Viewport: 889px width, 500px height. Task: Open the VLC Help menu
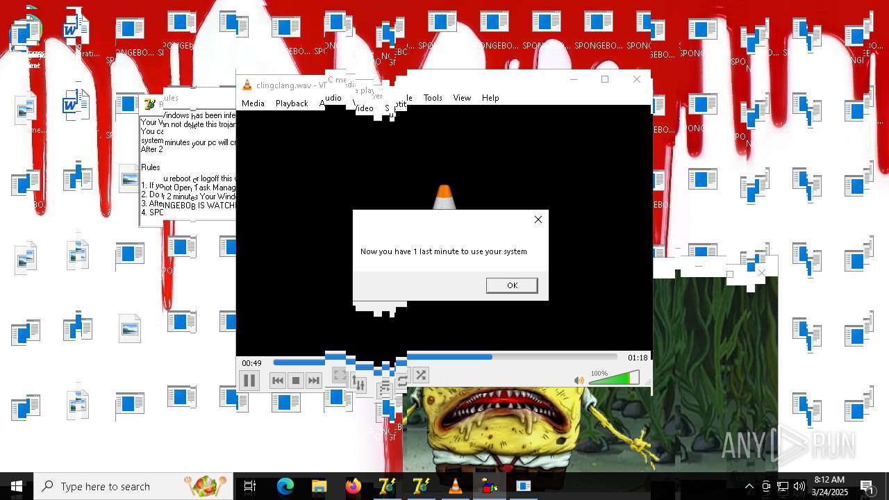(490, 98)
